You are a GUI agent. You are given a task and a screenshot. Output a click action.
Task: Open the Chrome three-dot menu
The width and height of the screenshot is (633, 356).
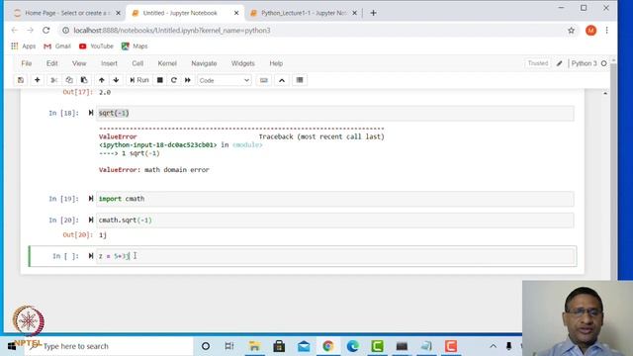point(606,31)
